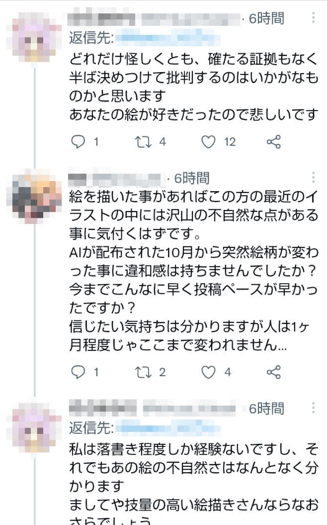
Task: Open more options menu on first tweet
Action: [313, 17]
